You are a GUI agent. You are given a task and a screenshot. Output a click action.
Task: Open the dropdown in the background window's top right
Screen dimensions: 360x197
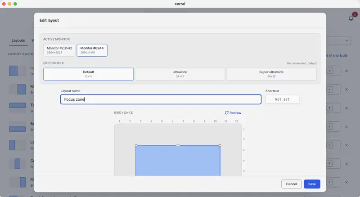[338, 40]
